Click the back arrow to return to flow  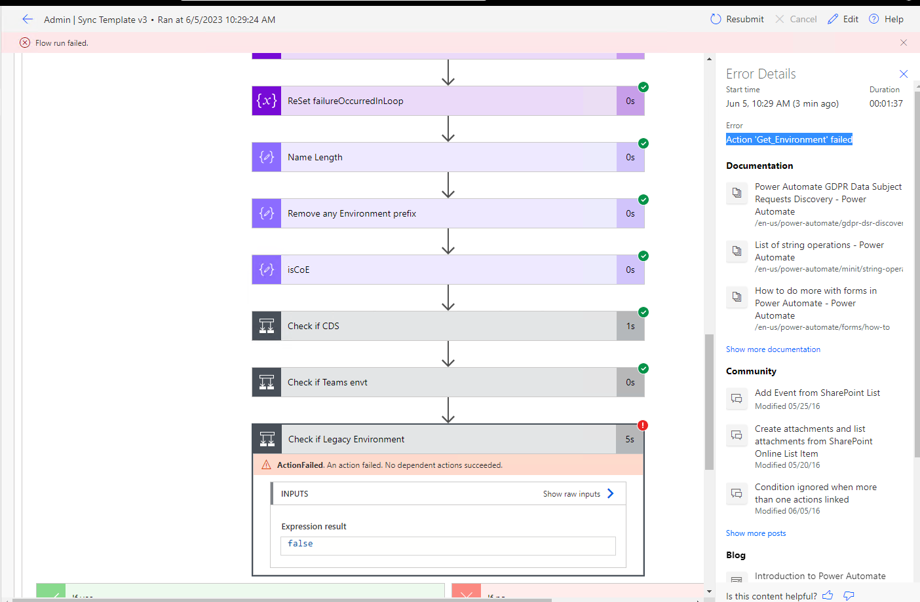(x=27, y=19)
